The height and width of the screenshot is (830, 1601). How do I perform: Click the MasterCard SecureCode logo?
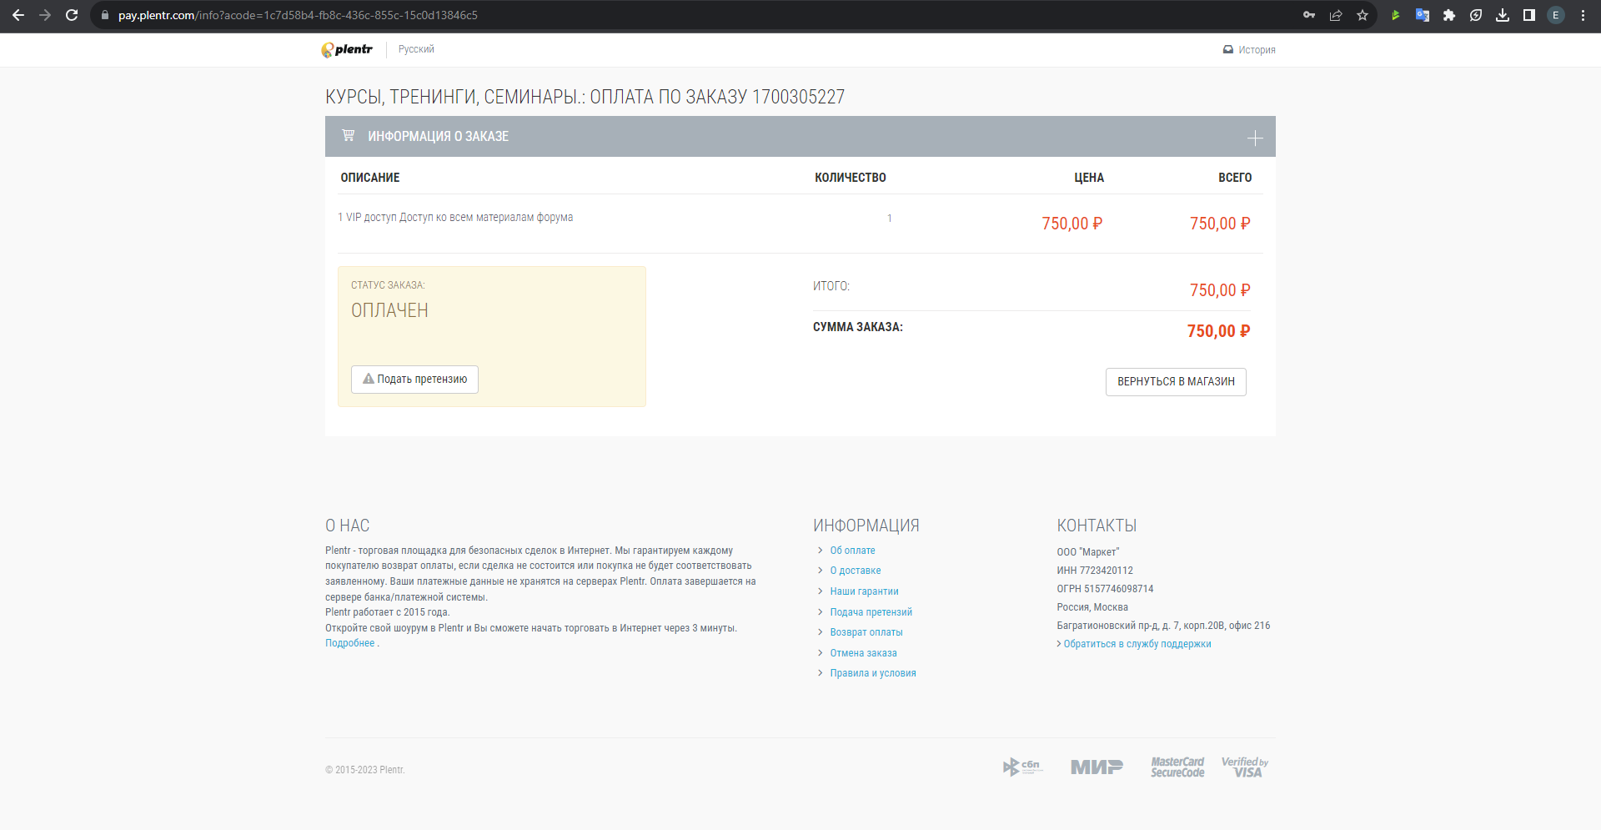point(1177,767)
